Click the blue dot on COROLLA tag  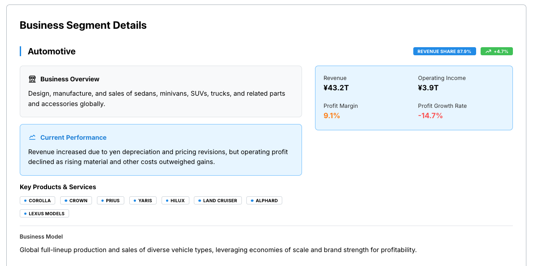pyautogui.click(x=25, y=200)
